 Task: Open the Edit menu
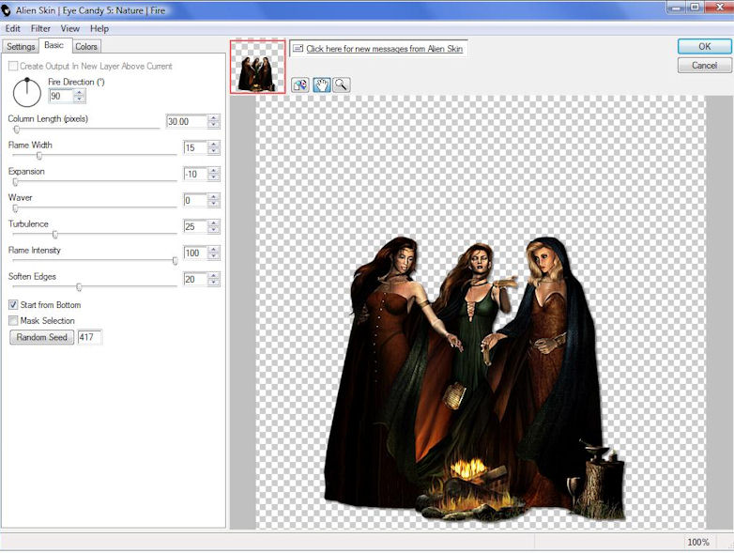(x=12, y=28)
